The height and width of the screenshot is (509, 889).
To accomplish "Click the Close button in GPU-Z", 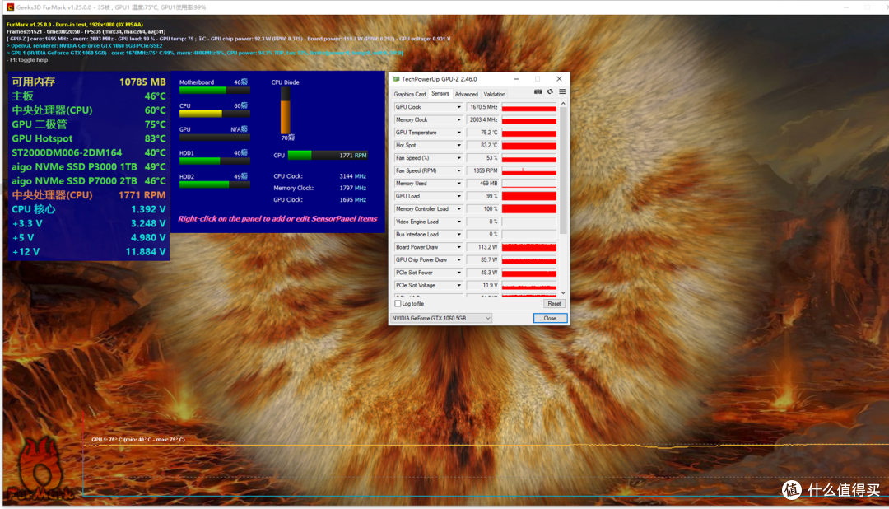I will click(550, 319).
